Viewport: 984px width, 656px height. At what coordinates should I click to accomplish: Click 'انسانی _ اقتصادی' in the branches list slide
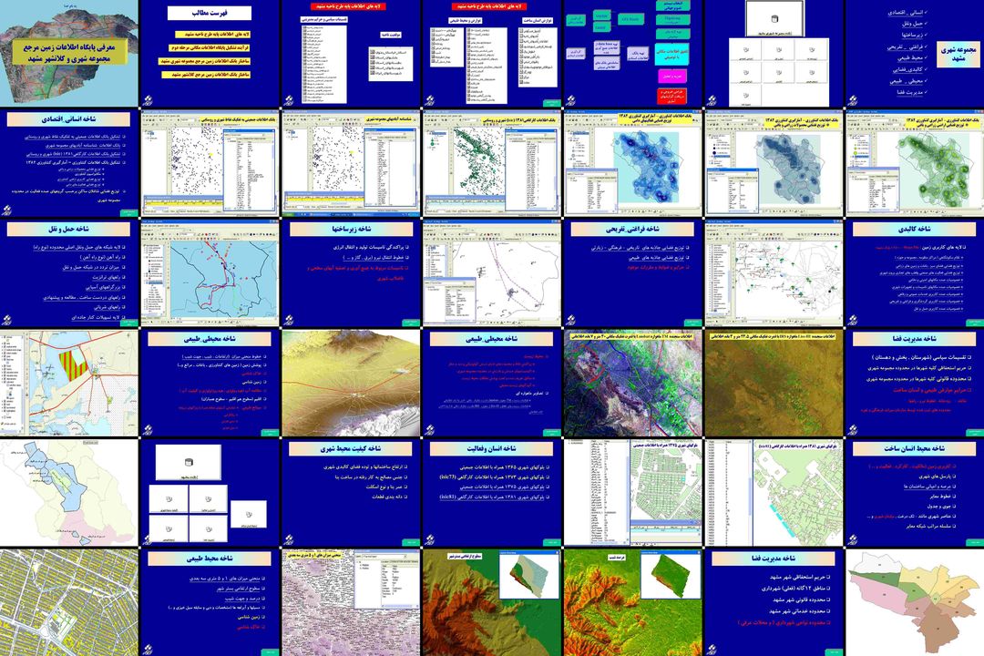907,13
